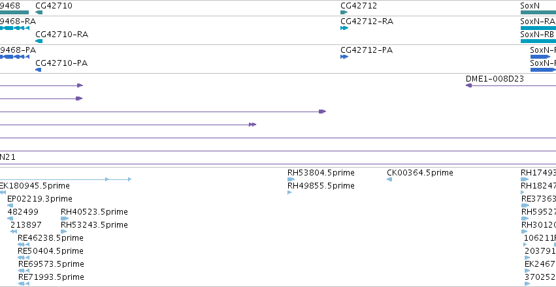Viewport: 556px width, 287px height.
Task: Click the light-blue EST line above EK180945.5prime
Action: point(65,179)
